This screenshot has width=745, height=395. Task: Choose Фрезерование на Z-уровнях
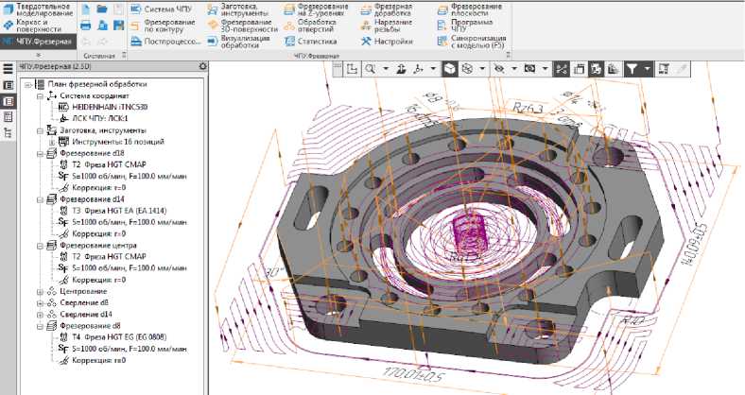(316, 9)
